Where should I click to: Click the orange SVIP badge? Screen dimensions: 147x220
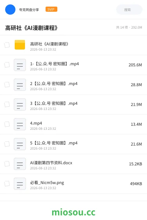coord(51,9)
